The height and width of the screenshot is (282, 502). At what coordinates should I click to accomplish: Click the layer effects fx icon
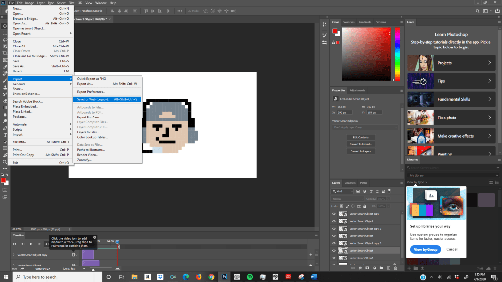[360, 268]
